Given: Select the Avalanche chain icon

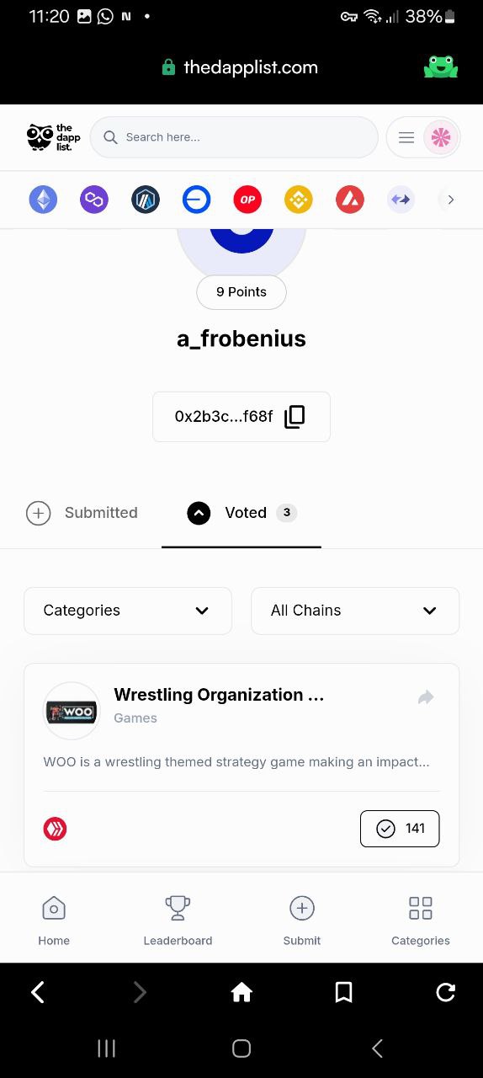Looking at the screenshot, I should pos(350,200).
